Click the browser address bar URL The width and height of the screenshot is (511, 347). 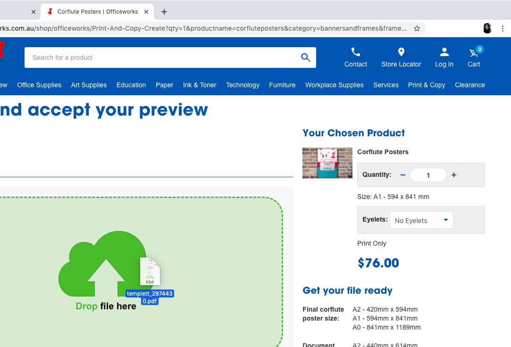[x=203, y=28]
